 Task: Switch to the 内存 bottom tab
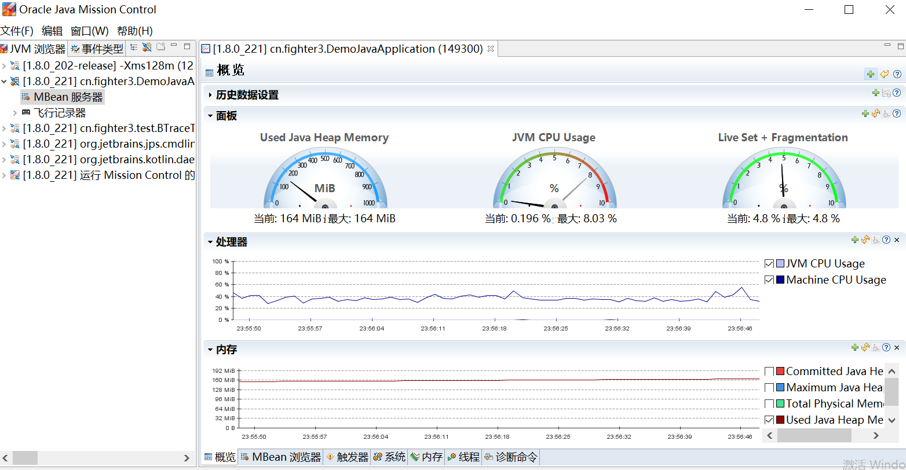point(426,457)
